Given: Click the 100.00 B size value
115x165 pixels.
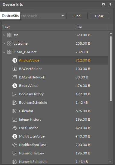Looking at the screenshot, I should [83, 69].
